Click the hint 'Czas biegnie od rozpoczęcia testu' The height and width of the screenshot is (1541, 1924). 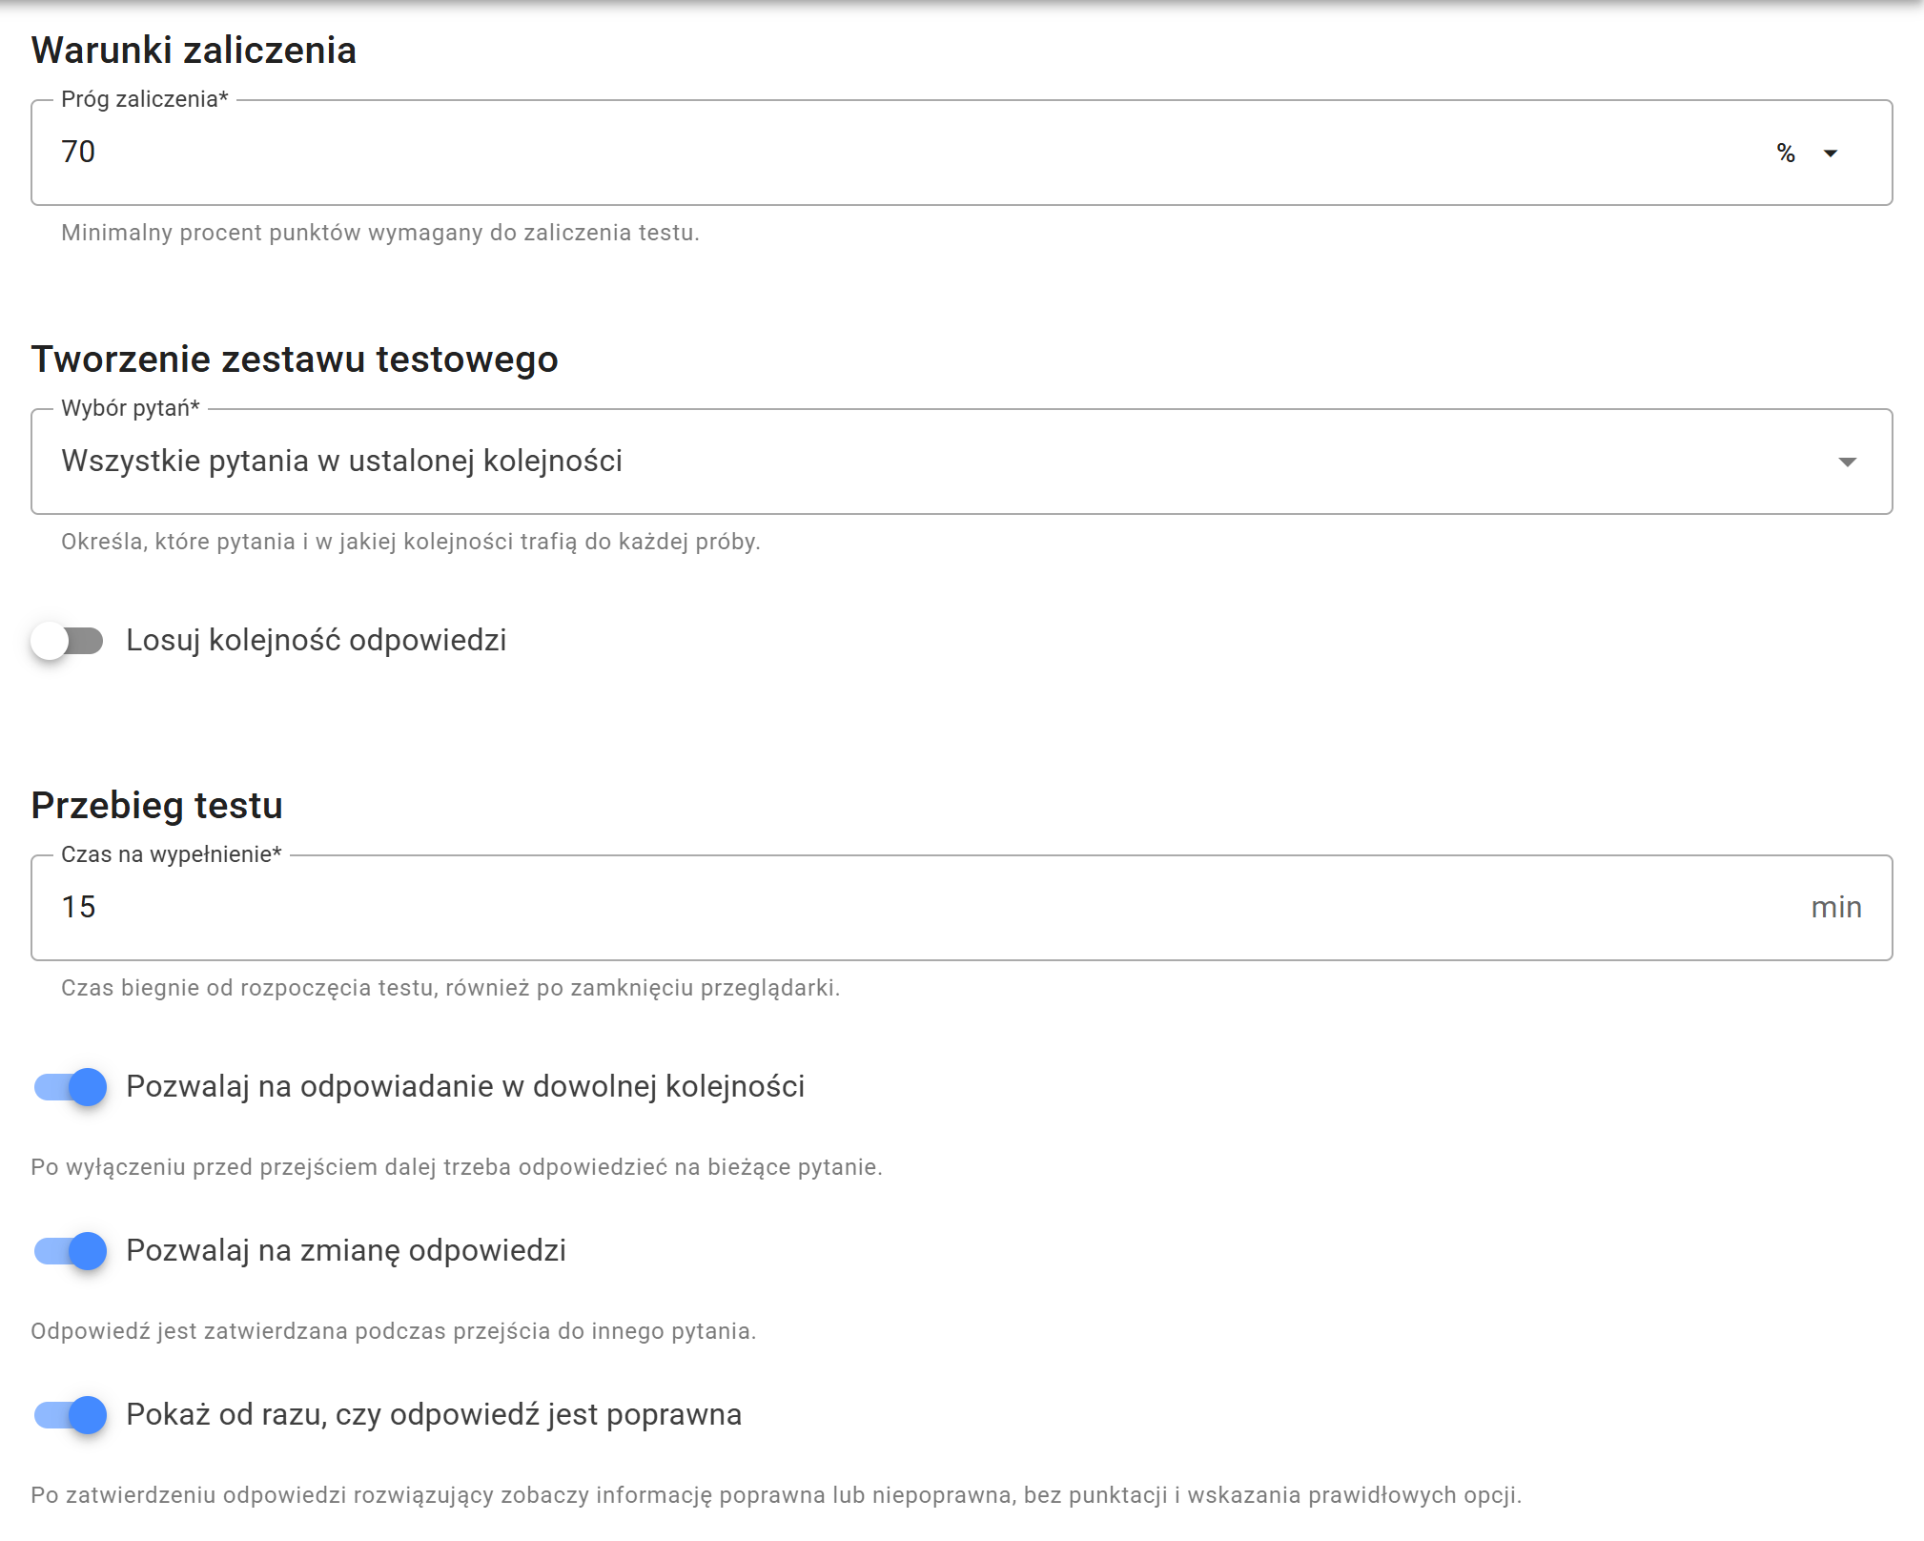[451, 988]
